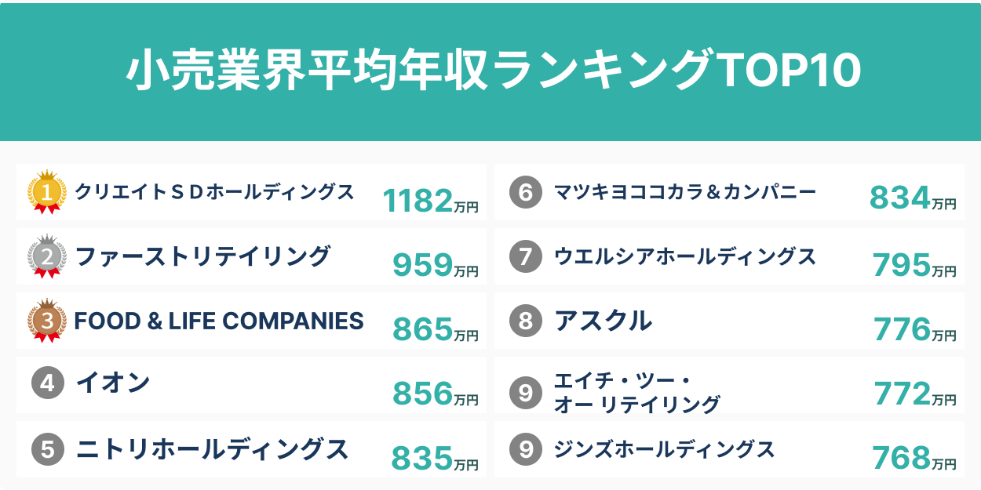Click the アスクル company name
This screenshot has width=981, height=490.
tap(603, 321)
